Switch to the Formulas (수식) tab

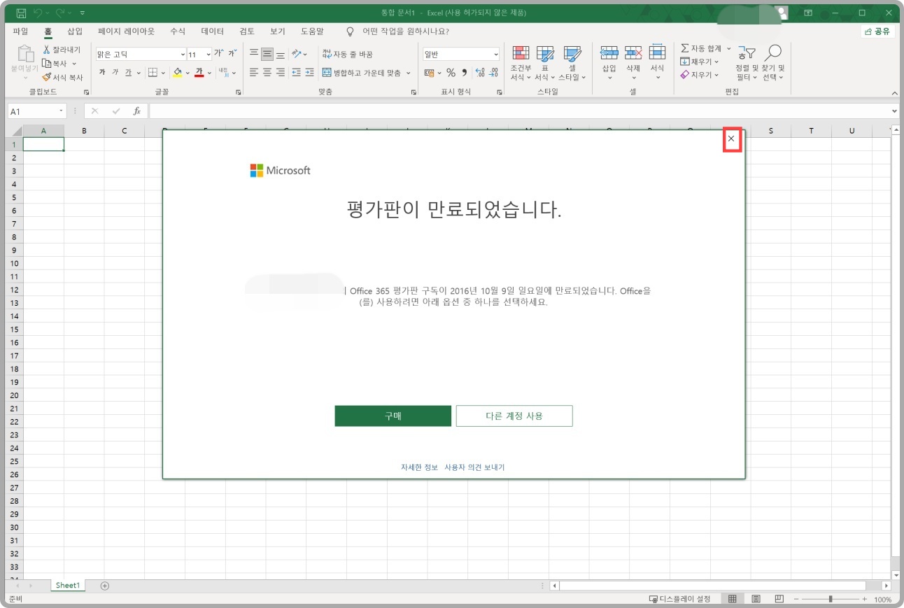(x=178, y=31)
